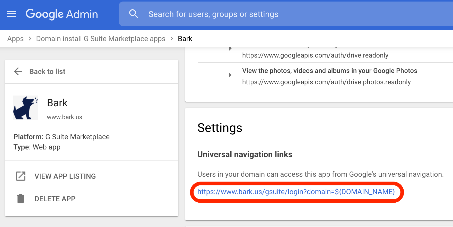
Task: Click the external link icon for app listing
Action: click(x=21, y=176)
